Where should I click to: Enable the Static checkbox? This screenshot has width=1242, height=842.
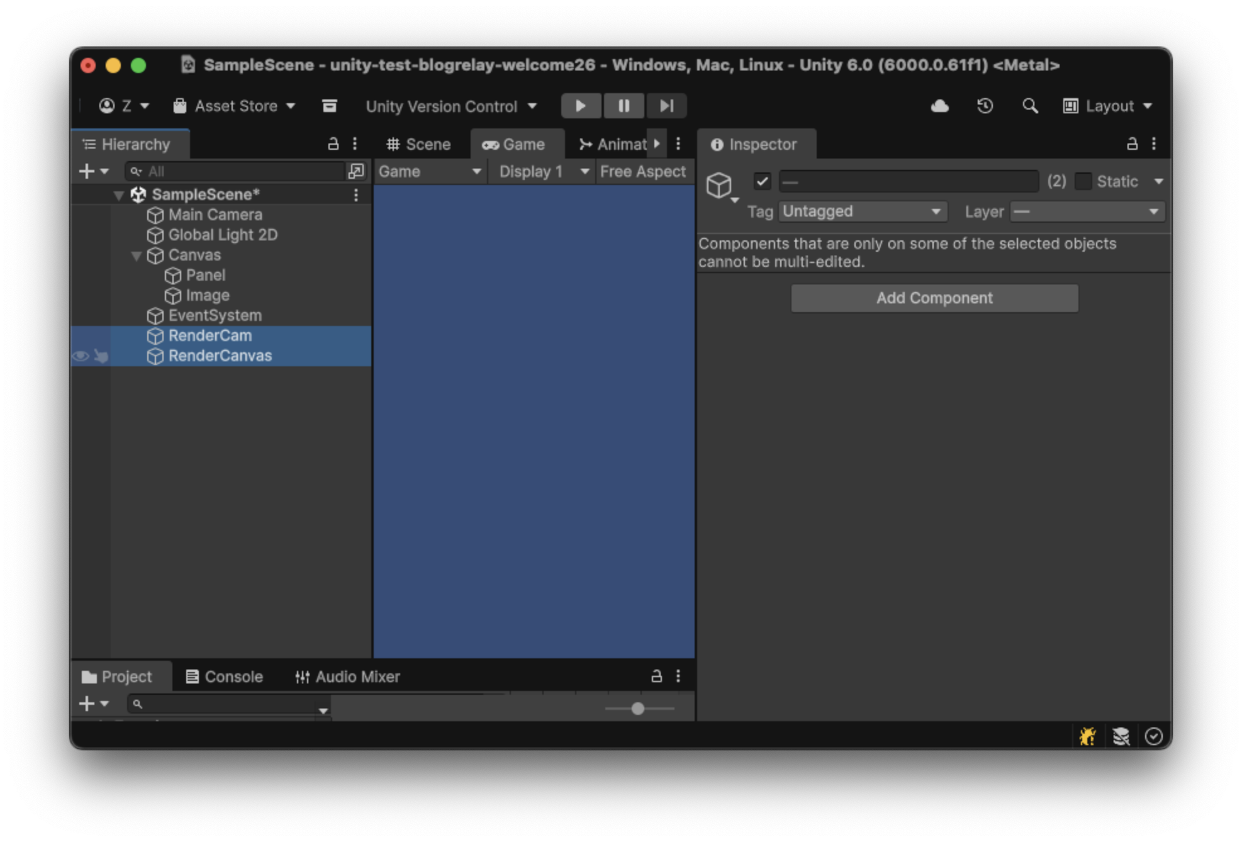pyautogui.click(x=1083, y=181)
